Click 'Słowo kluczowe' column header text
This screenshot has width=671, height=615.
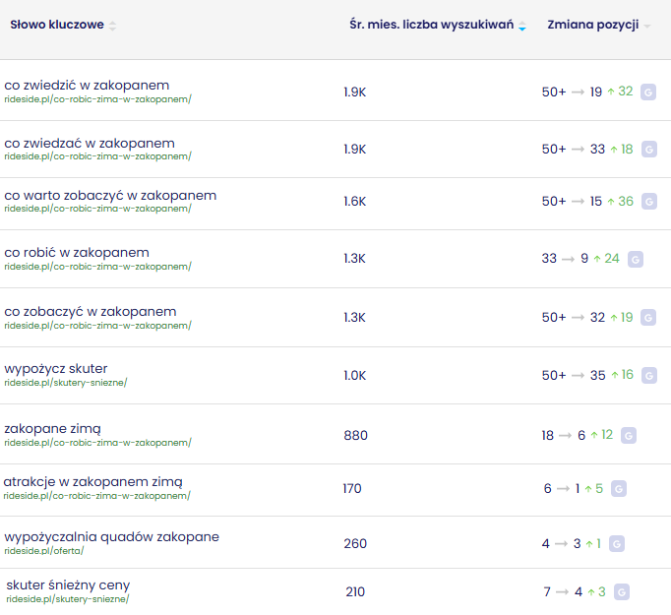(56, 25)
